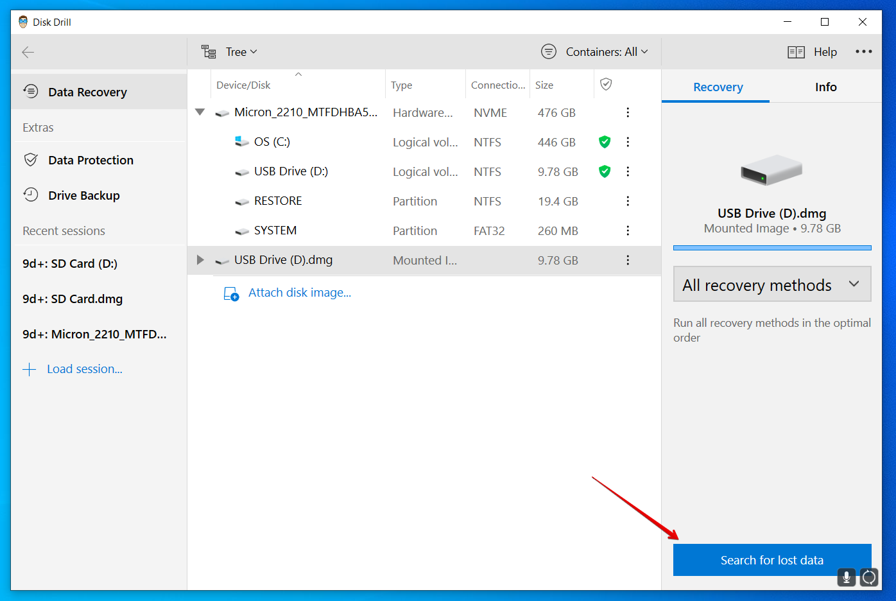
Task: Open options menu for USB Drive (D:)
Action: coord(628,171)
